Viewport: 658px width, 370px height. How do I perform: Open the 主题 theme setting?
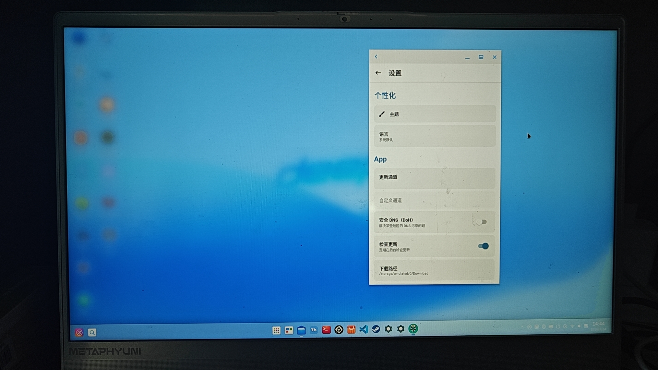tap(434, 114)
